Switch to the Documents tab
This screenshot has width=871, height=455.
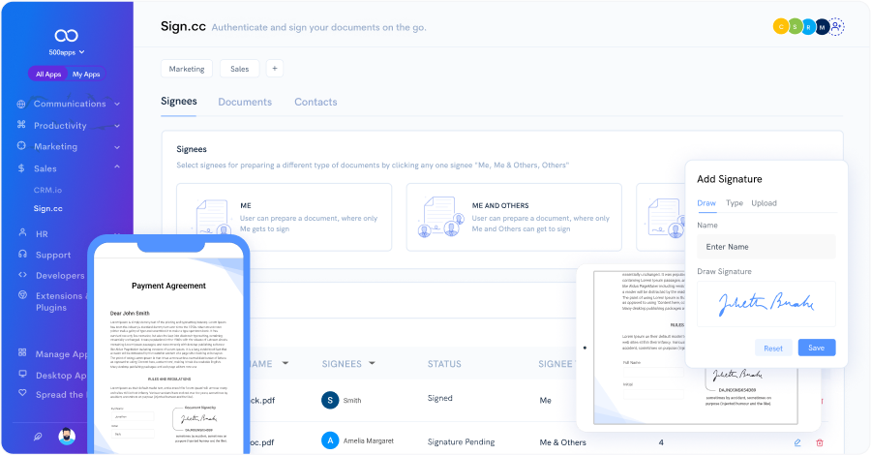click(x=245, y=102)
